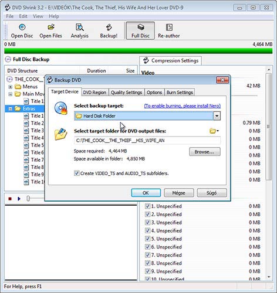The image size is (277, 293).
Task: Click the green disc size bar
Action: 138,51
